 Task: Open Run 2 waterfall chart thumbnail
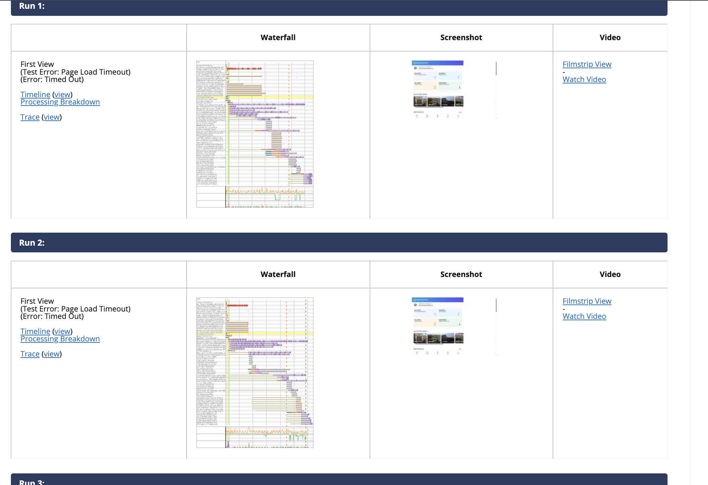255,373
